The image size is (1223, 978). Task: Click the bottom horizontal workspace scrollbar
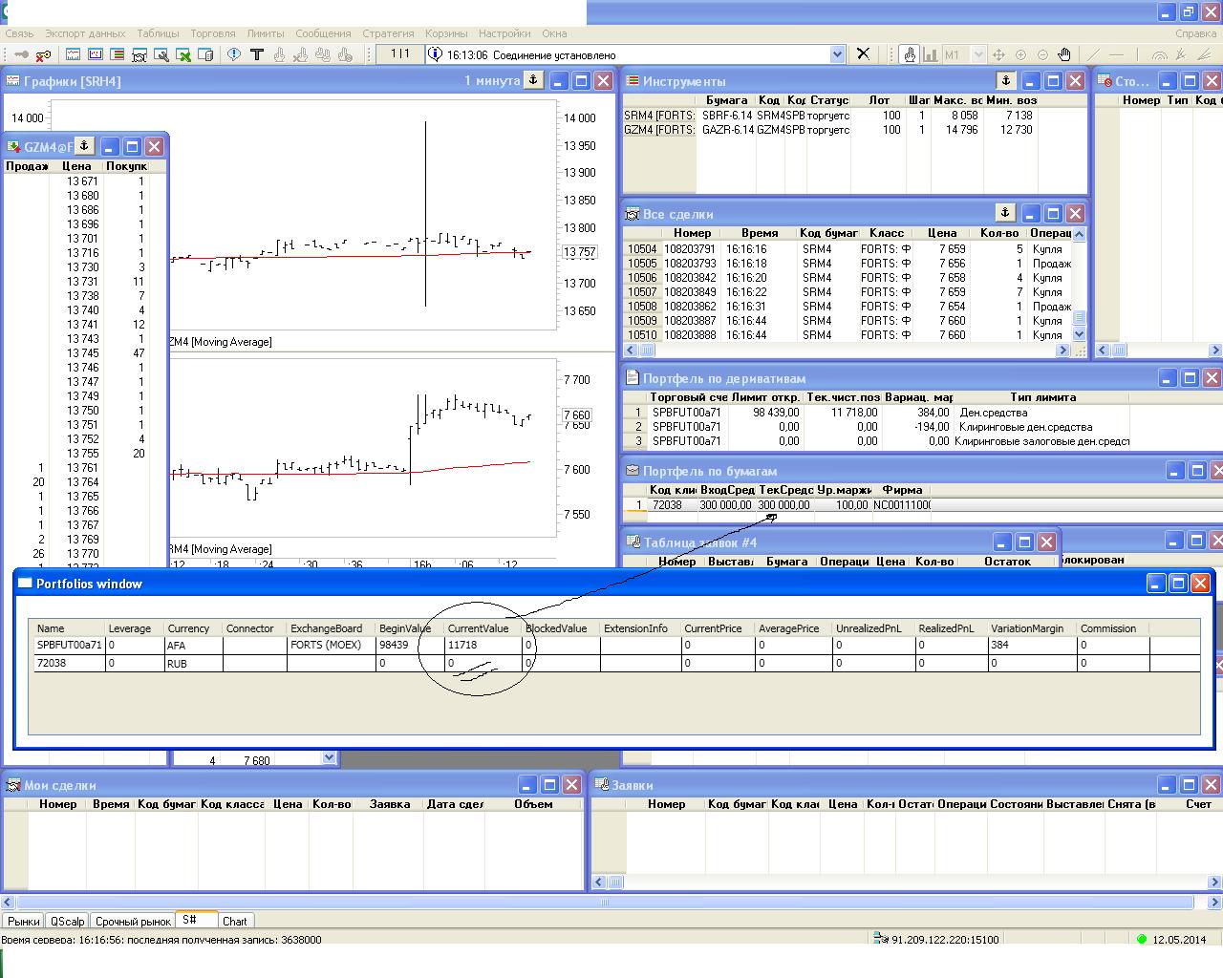pyautogui.click(x=604, y=902)
